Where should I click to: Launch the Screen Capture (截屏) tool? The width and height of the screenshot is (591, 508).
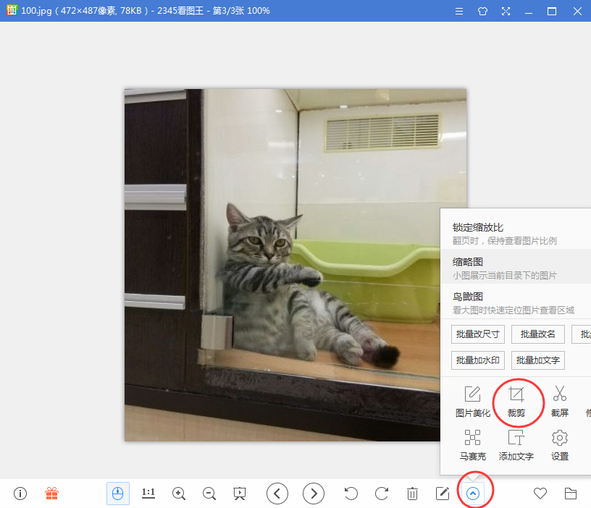pos(559,402)
